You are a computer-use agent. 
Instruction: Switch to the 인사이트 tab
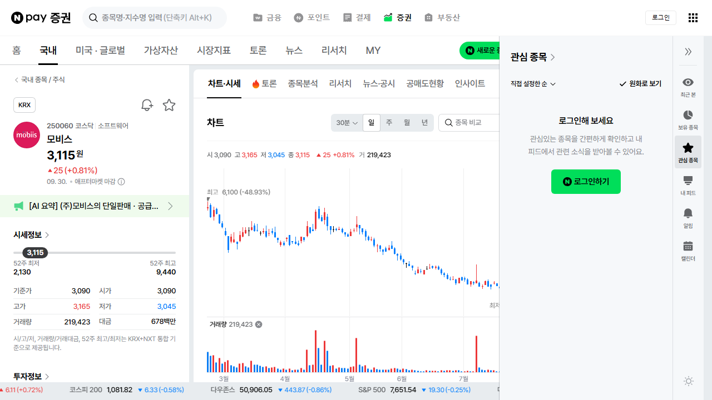click(x=470, y=84)
